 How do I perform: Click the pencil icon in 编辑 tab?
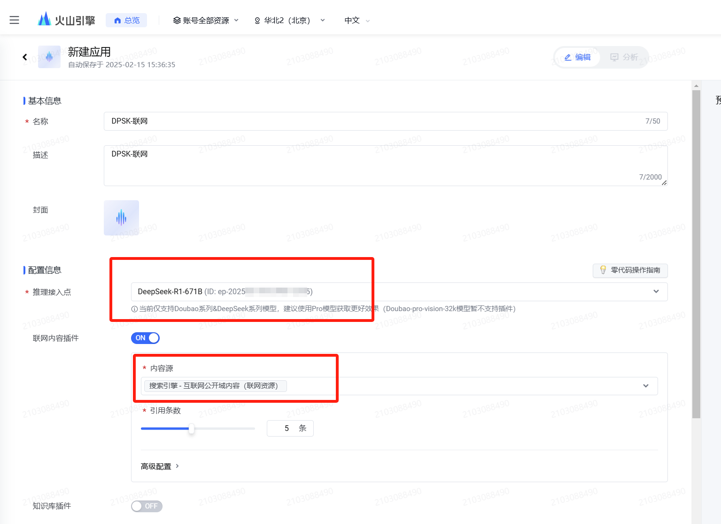pyautogui.click(x=568, y=57)
